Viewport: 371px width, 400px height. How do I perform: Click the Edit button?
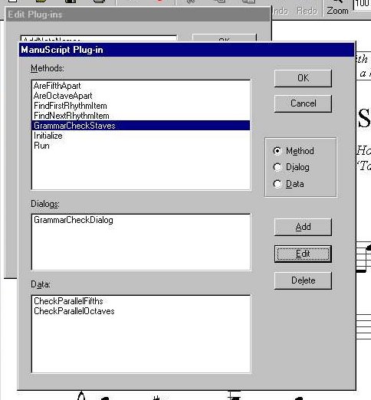coord(303,254)
